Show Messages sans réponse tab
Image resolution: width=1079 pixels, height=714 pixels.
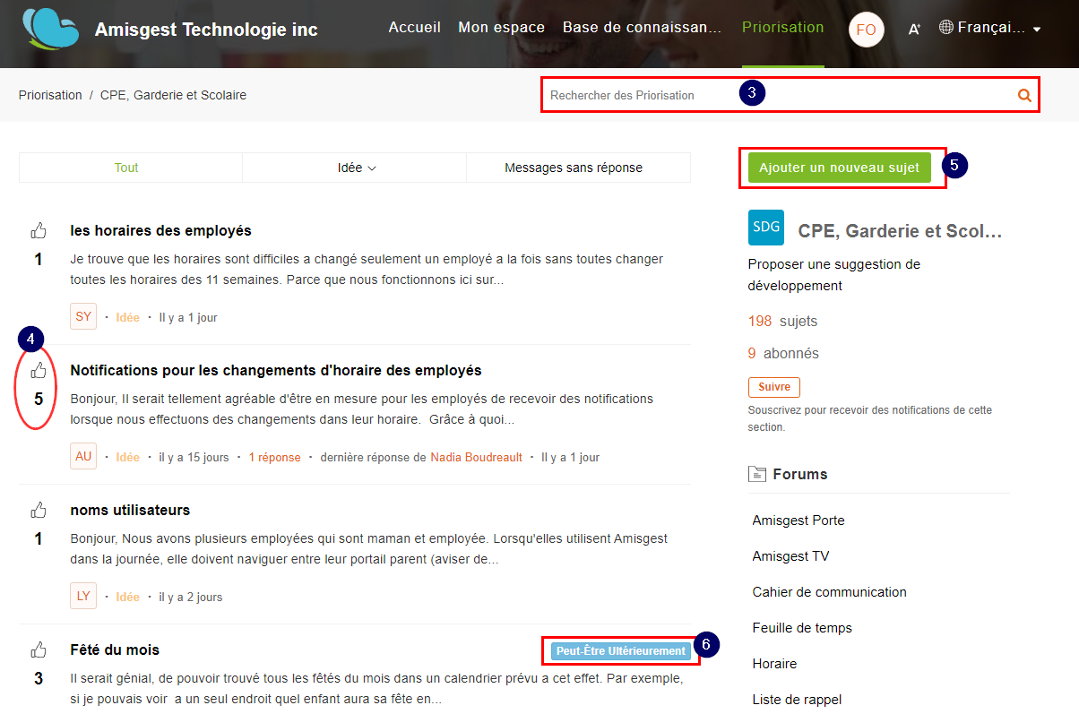tap(574, 168)
